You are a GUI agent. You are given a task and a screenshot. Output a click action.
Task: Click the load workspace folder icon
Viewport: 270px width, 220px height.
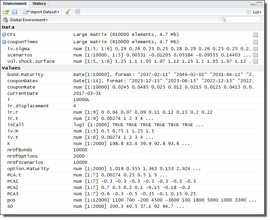[x=6, y=12]
